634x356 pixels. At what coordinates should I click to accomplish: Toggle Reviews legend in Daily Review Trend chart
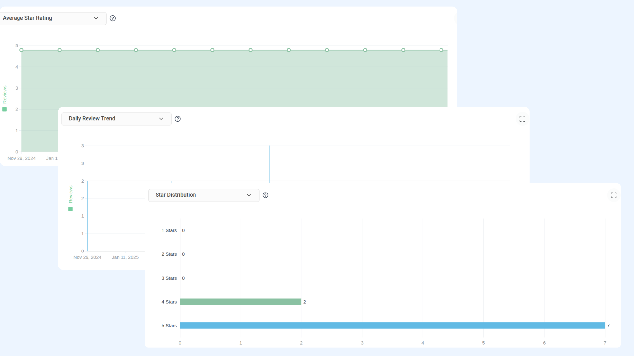(x=70, y=209)
